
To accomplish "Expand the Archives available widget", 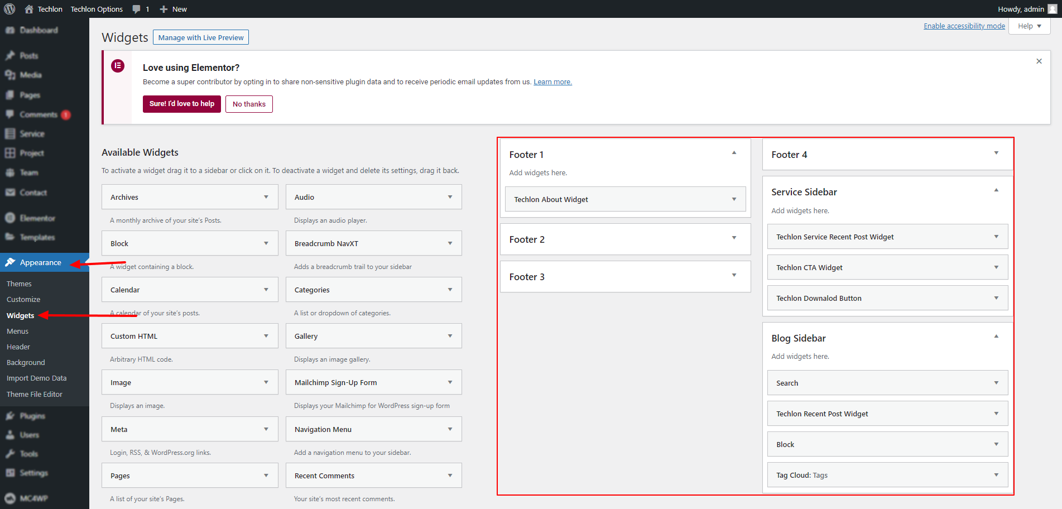I will point(266,197).
